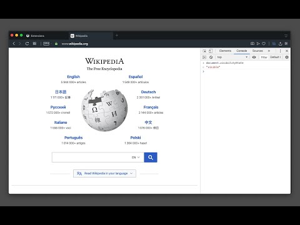Click The Free Encyclopedia tagline
Screen dimensions: 300x225
coord(104,69)
